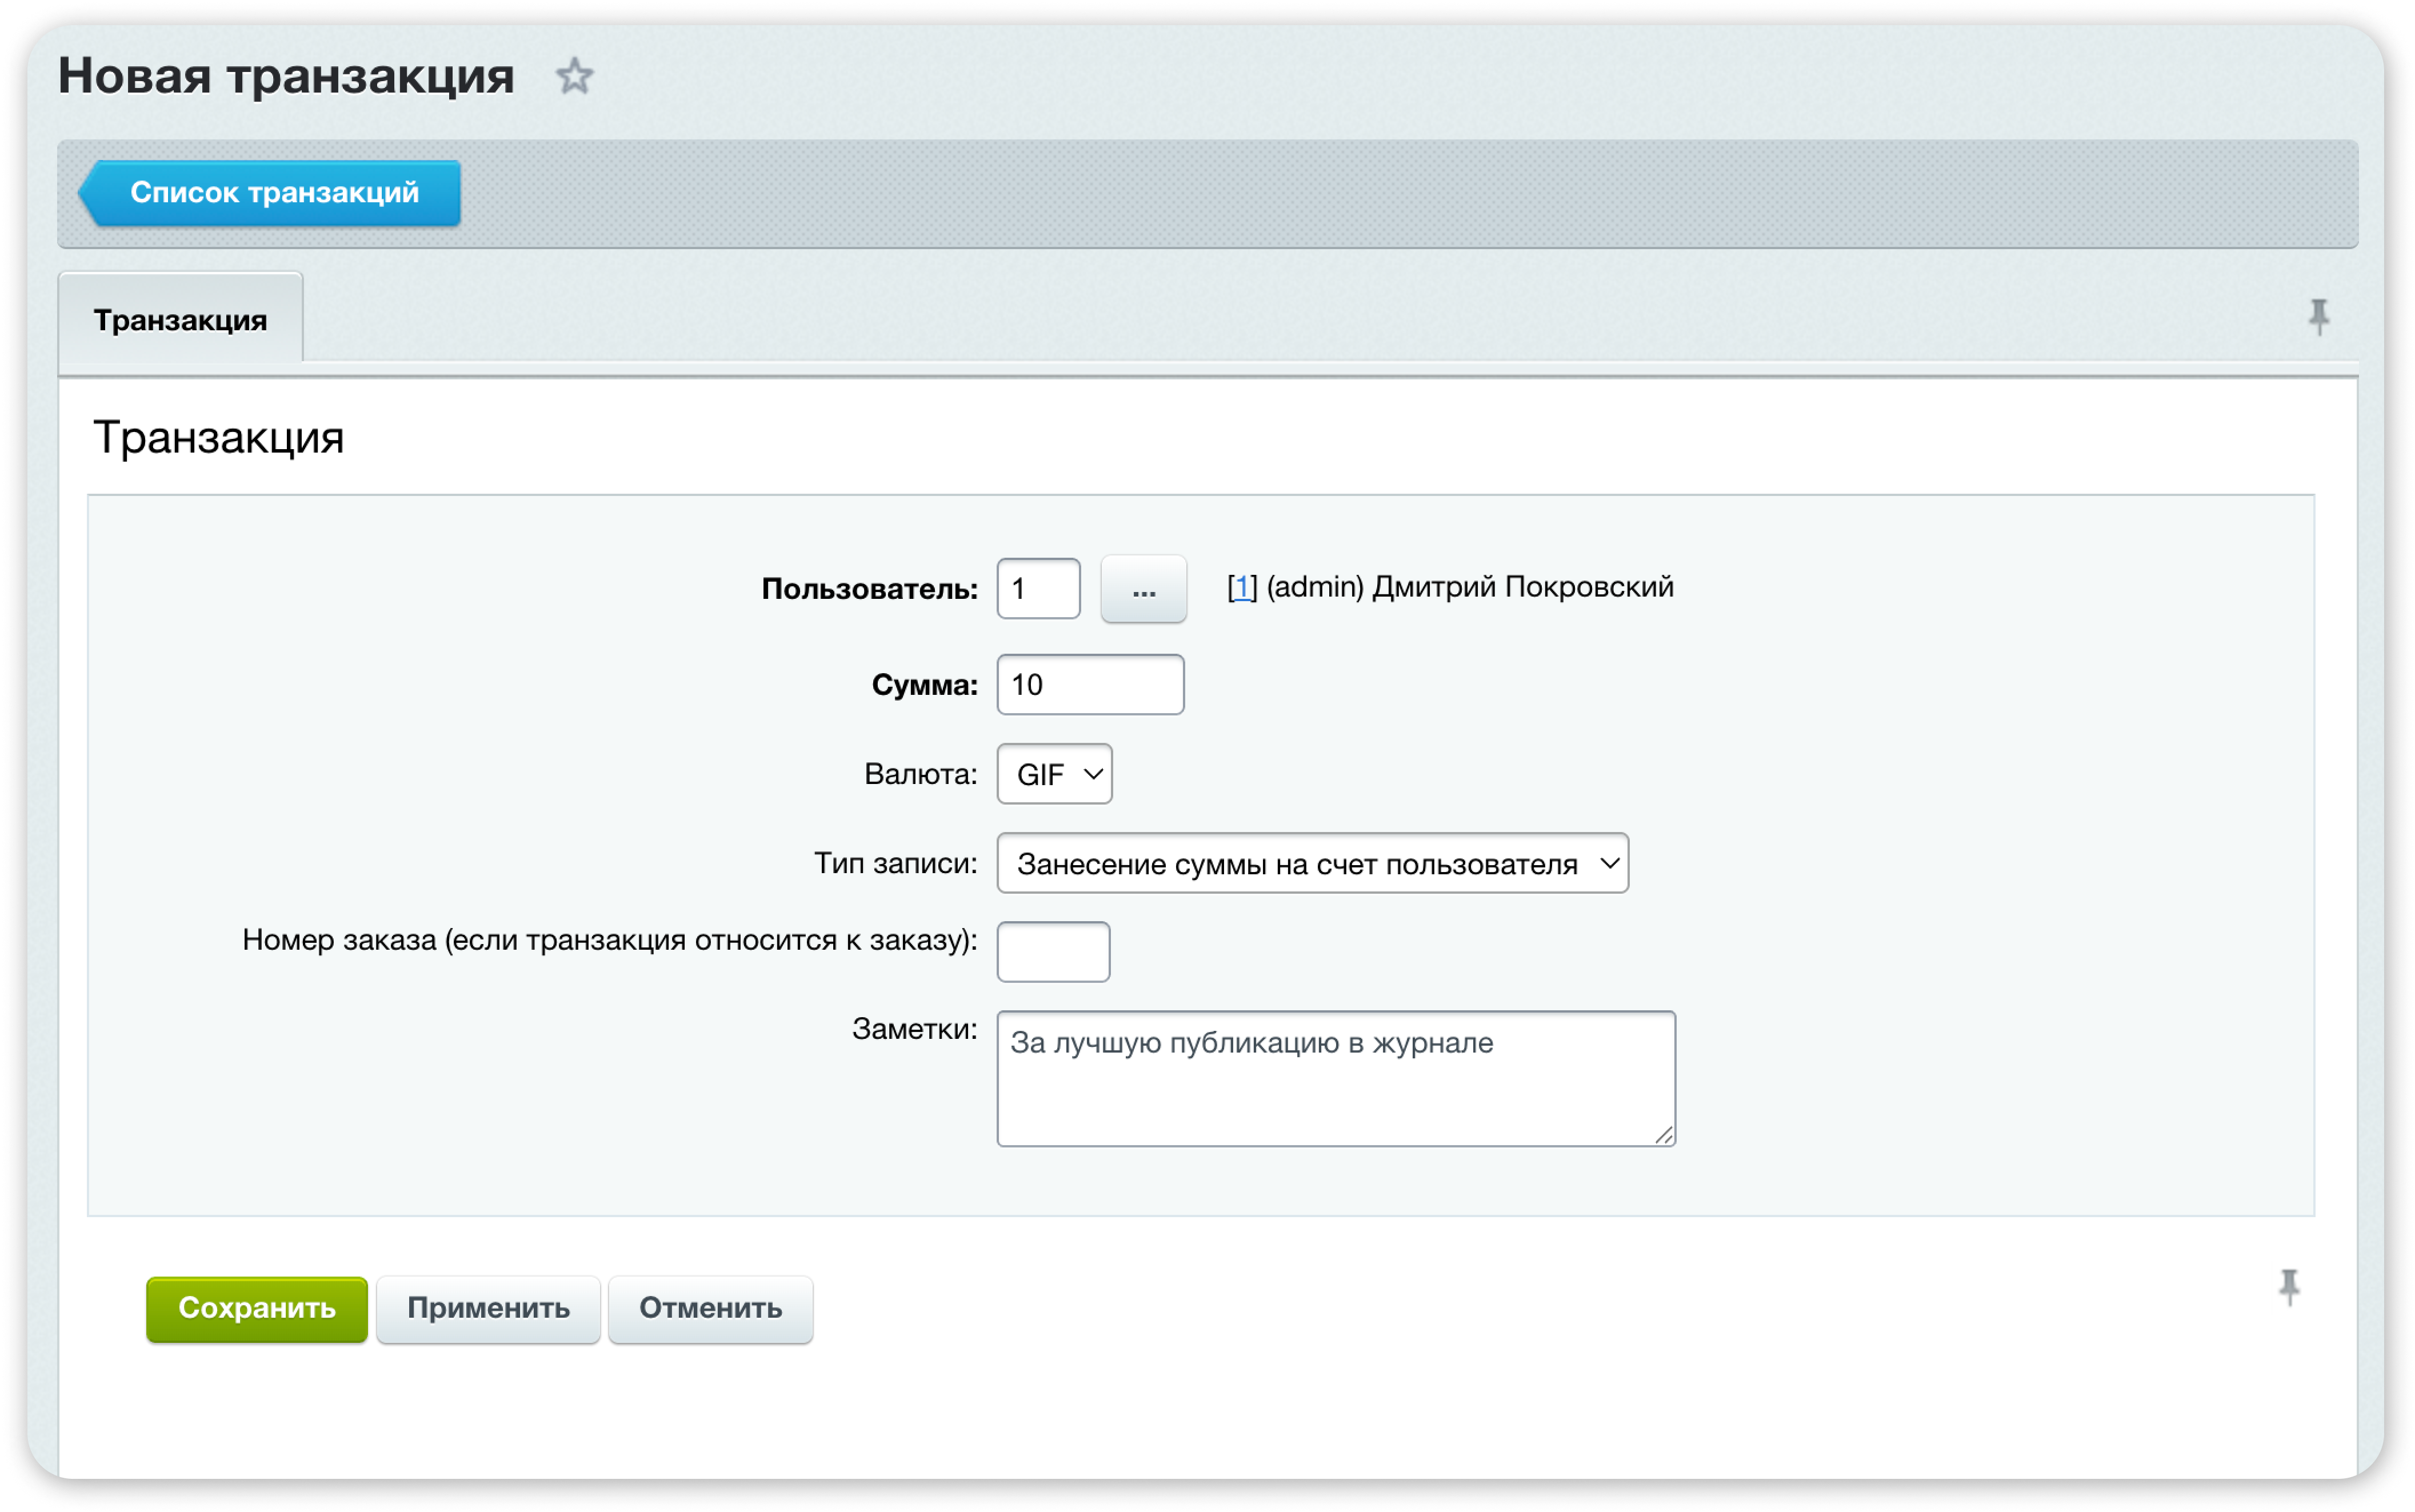
Task: Open the Валюта dropdown showing GIF
Action: click(x=1054, y=774)
